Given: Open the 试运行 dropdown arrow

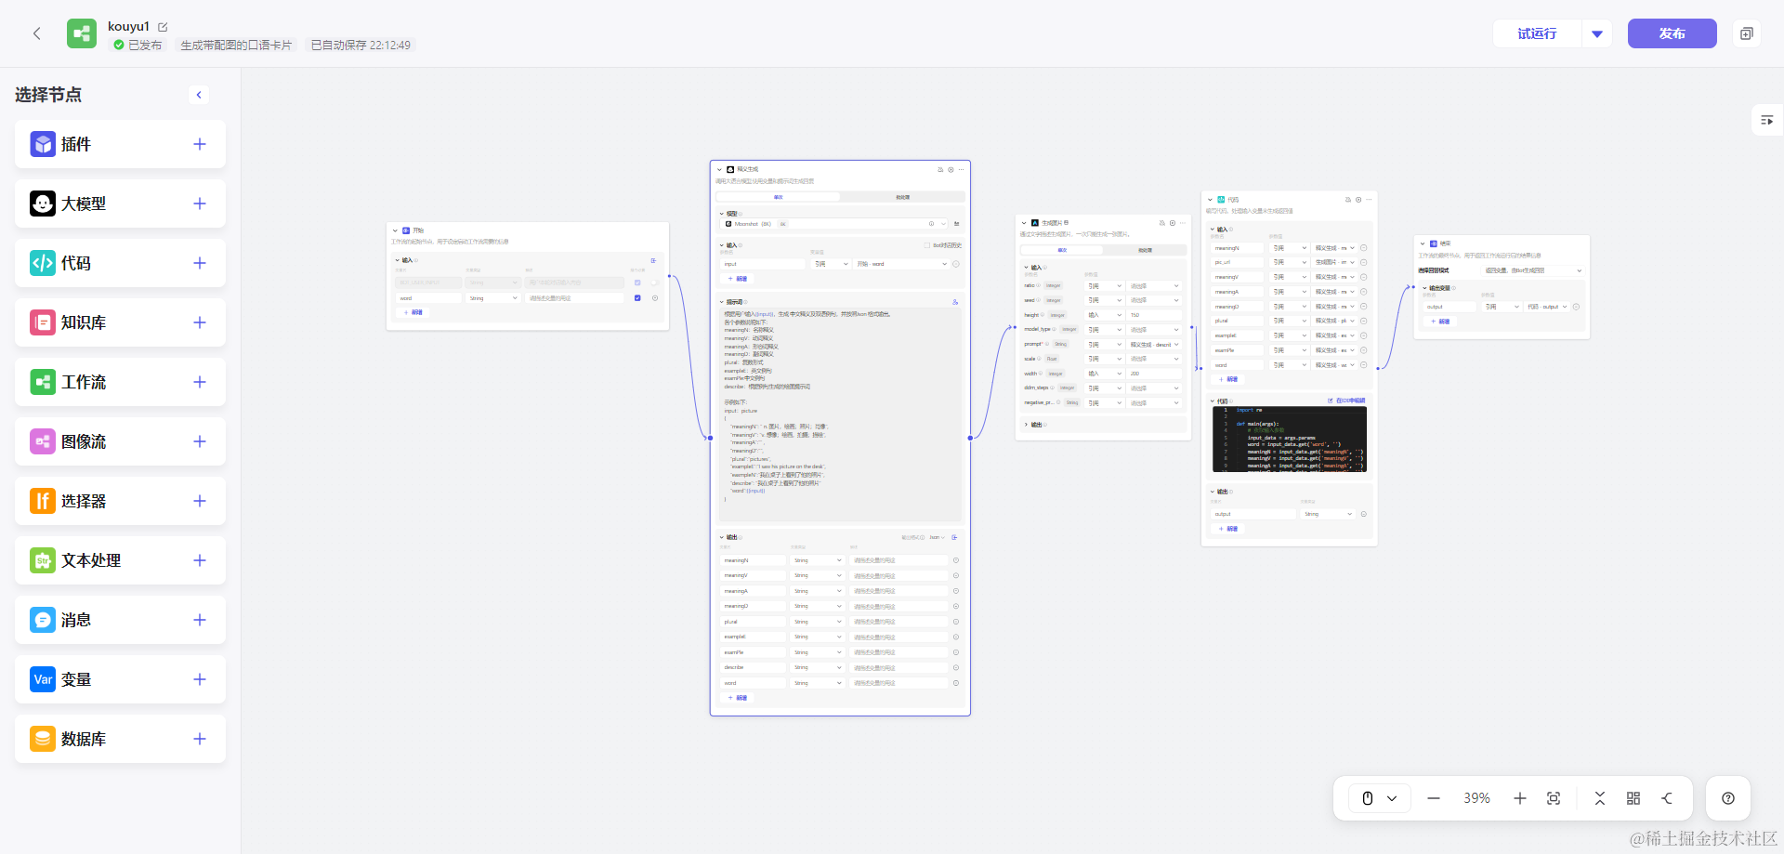Looking at the screenshot, I should pyautogui.click(x=1597, y=33).
